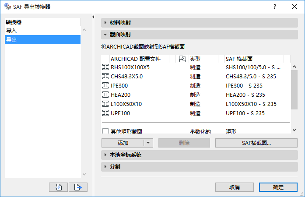Click SAF value CHS48.3/5.0 - S 235
The height and width of the screenshot is (197, 305).
pyautogui.click(x=251, y=76)
